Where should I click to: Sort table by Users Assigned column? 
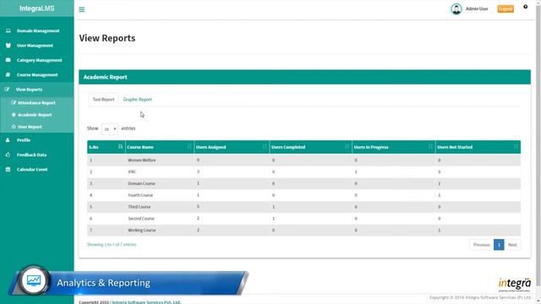click(x=232, y=147)
